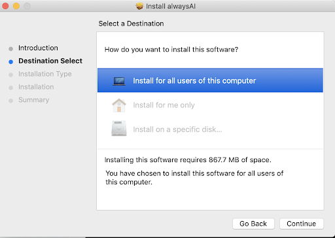This screenshot has height=238, width=335.
Task: Click the house icon for me only
Action: coord(119,105)
